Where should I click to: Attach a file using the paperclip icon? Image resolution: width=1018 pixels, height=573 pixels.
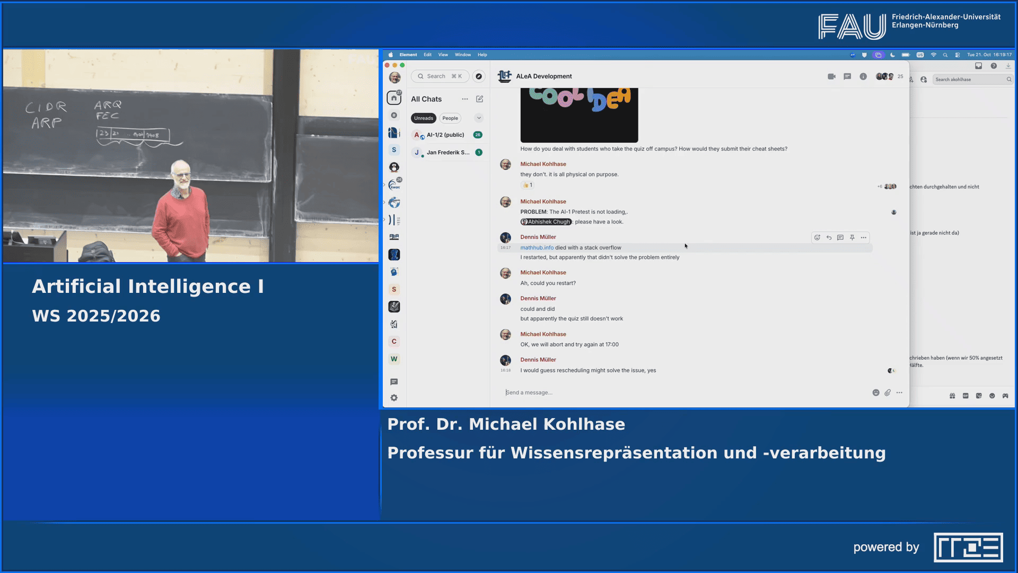[887, 393]
